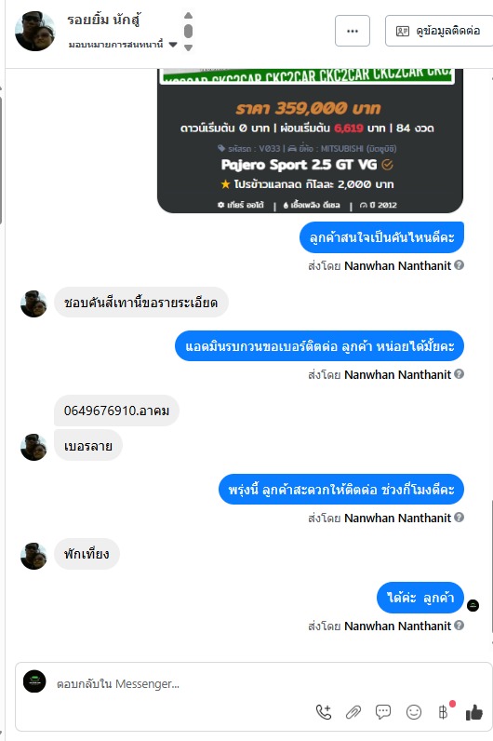Open saved replies speech bubble icon
Viewport: 493px width, 741px height.
click(383, 712)
